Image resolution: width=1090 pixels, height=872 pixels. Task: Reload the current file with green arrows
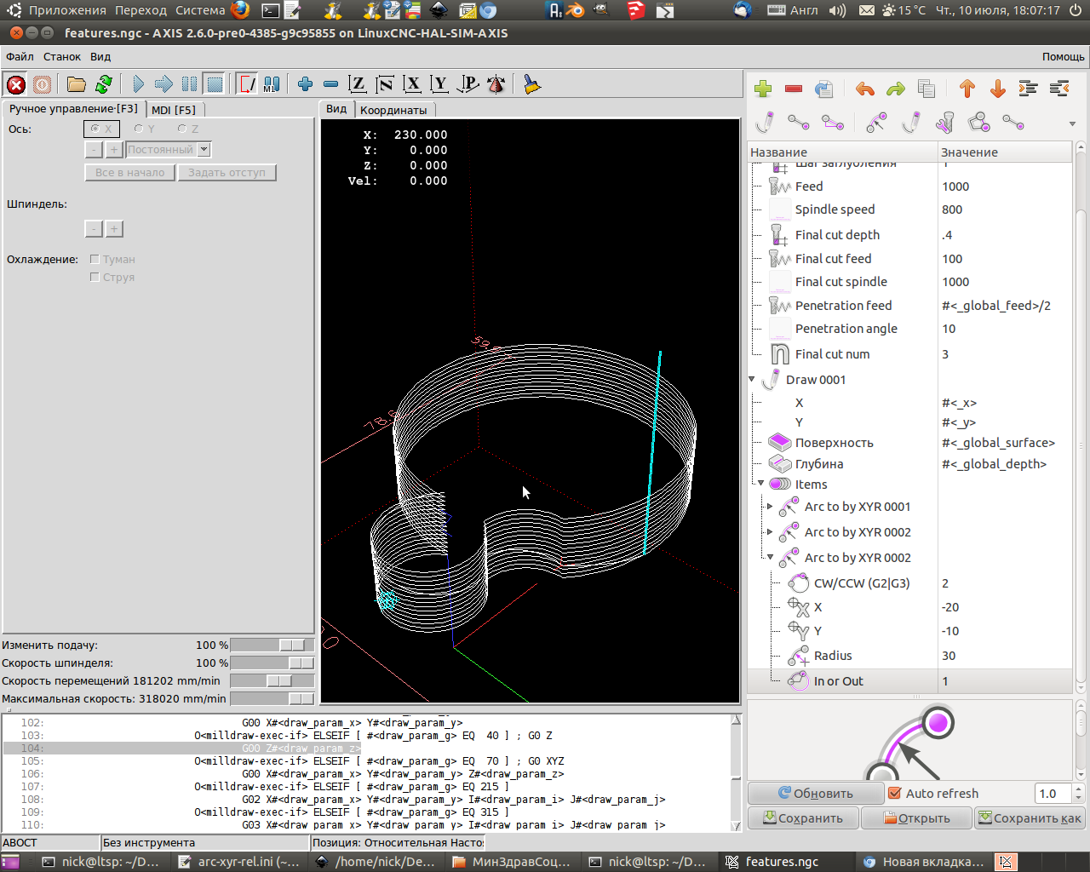click(x=104, y=84)
